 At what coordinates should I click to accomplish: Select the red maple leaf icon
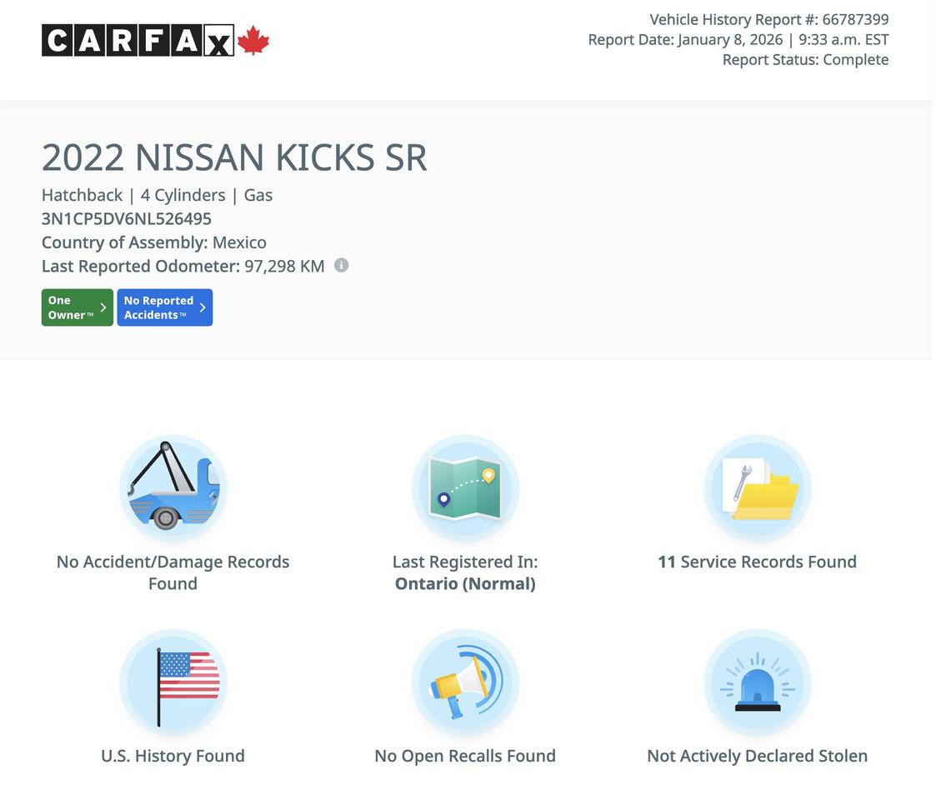pyautogui.click(x=253, y=38)
